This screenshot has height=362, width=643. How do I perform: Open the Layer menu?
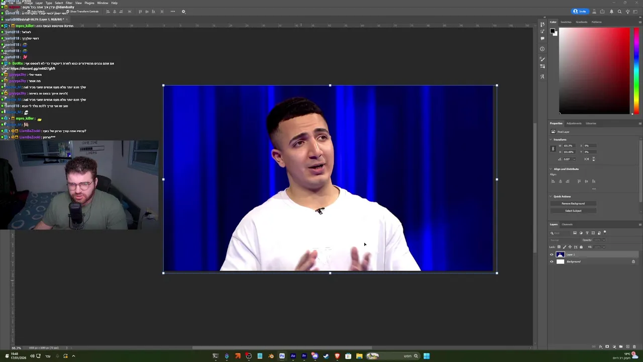pyautogui.click(x=39, y=3)
